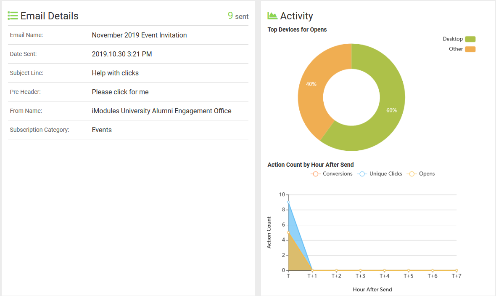The height and width of the screenshot is (296, 496).
Task: Toggle Opens series in chart legend
Action: [x=421, y=174]
